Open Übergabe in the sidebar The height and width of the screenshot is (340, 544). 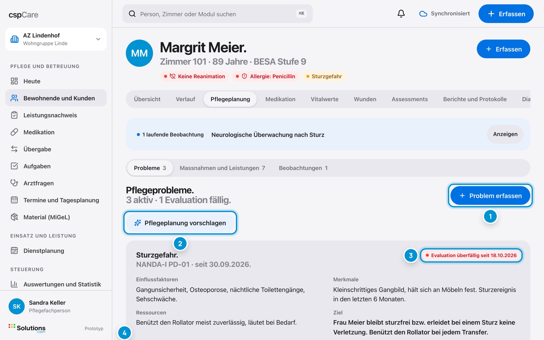point(56,149)
